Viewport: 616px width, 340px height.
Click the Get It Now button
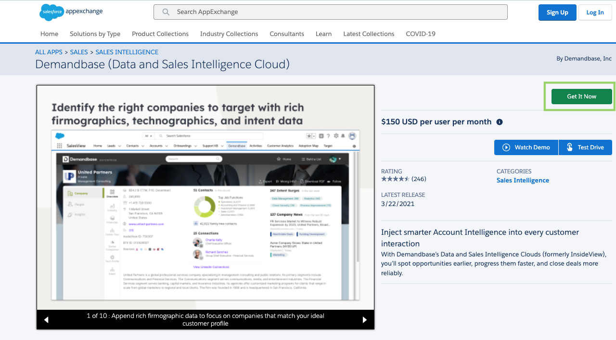[x=582, y=97]
